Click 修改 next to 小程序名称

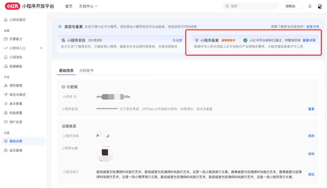(x=311, y=136)
